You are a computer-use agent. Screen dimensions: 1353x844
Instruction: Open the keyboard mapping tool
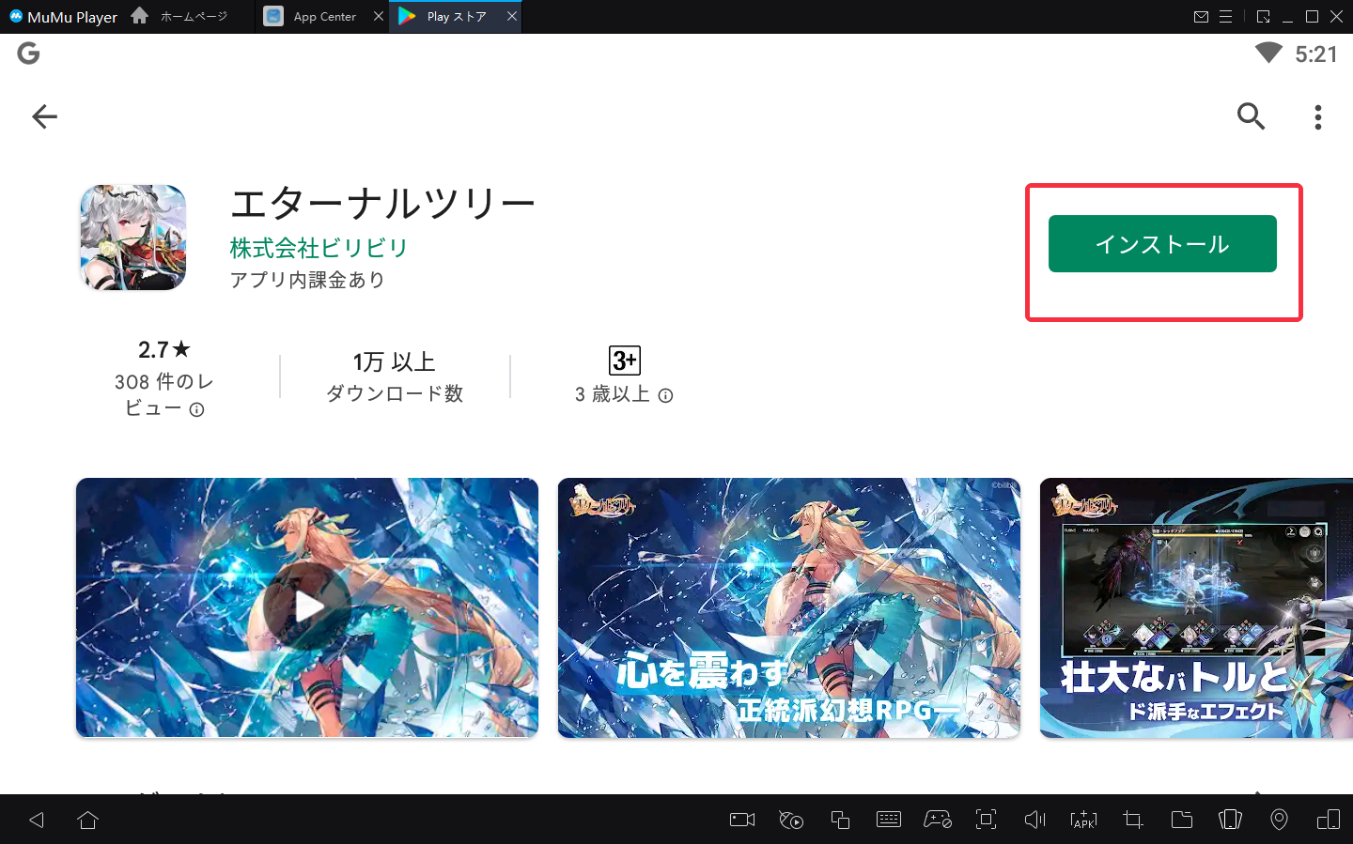pos(889,820)
